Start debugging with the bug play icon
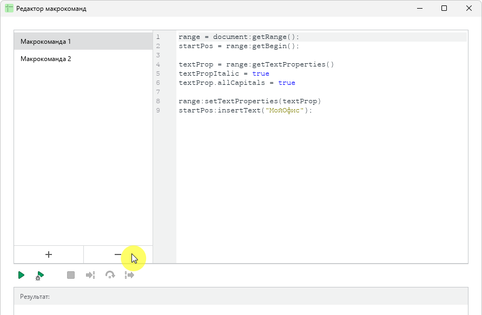This screenshot has height=315, width=482. click(x=39, y=276)
